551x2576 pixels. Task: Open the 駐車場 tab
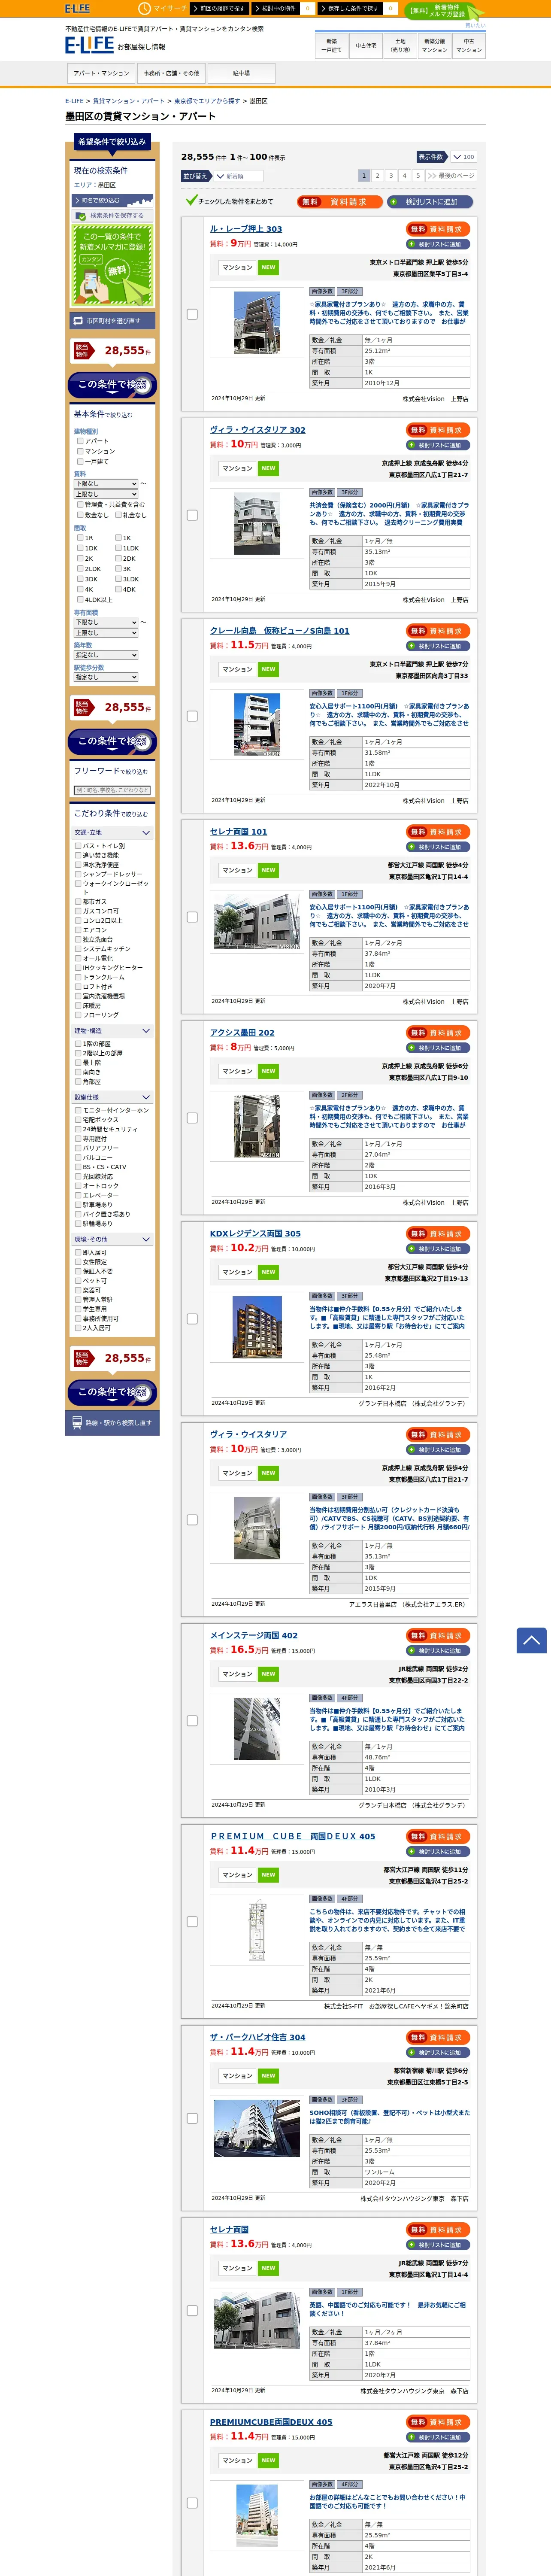pyautogui.click(x=241, y=73)
